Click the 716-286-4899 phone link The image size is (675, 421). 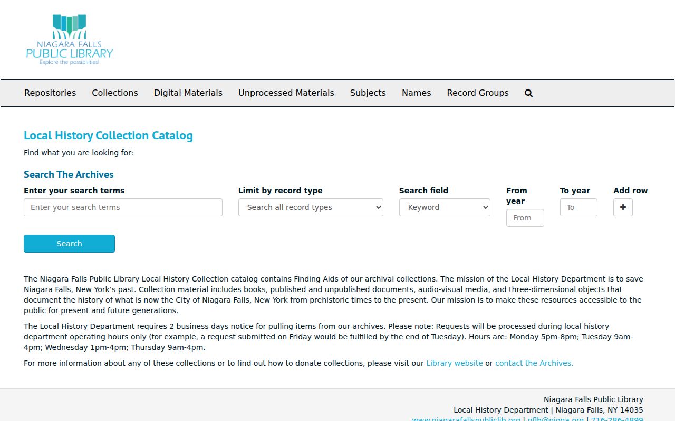[617, 418]
